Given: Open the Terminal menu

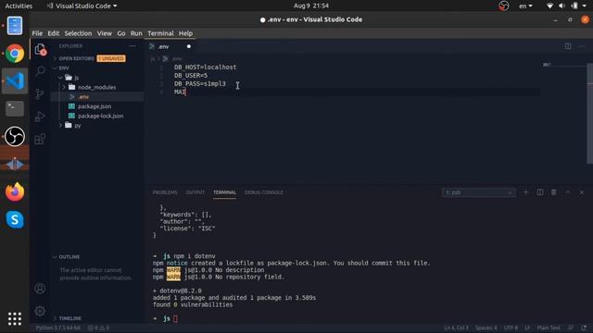Looking at the screenshot, I should coord(160,33).
